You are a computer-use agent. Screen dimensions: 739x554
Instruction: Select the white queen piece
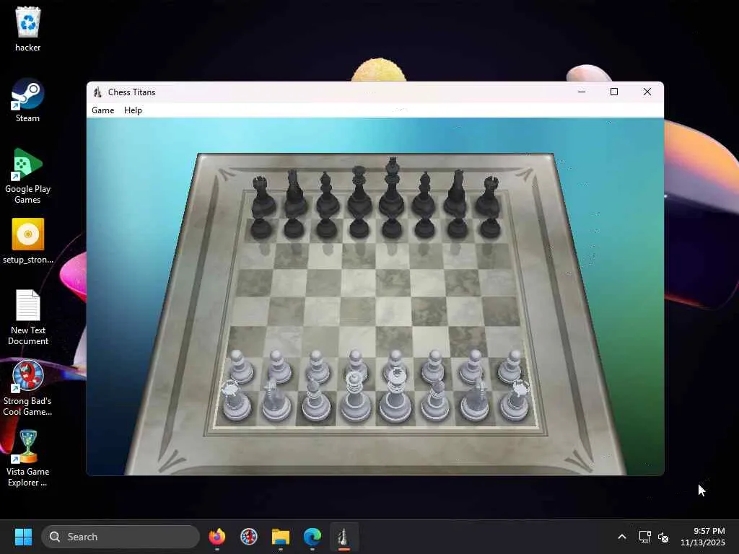click(355, 397)
